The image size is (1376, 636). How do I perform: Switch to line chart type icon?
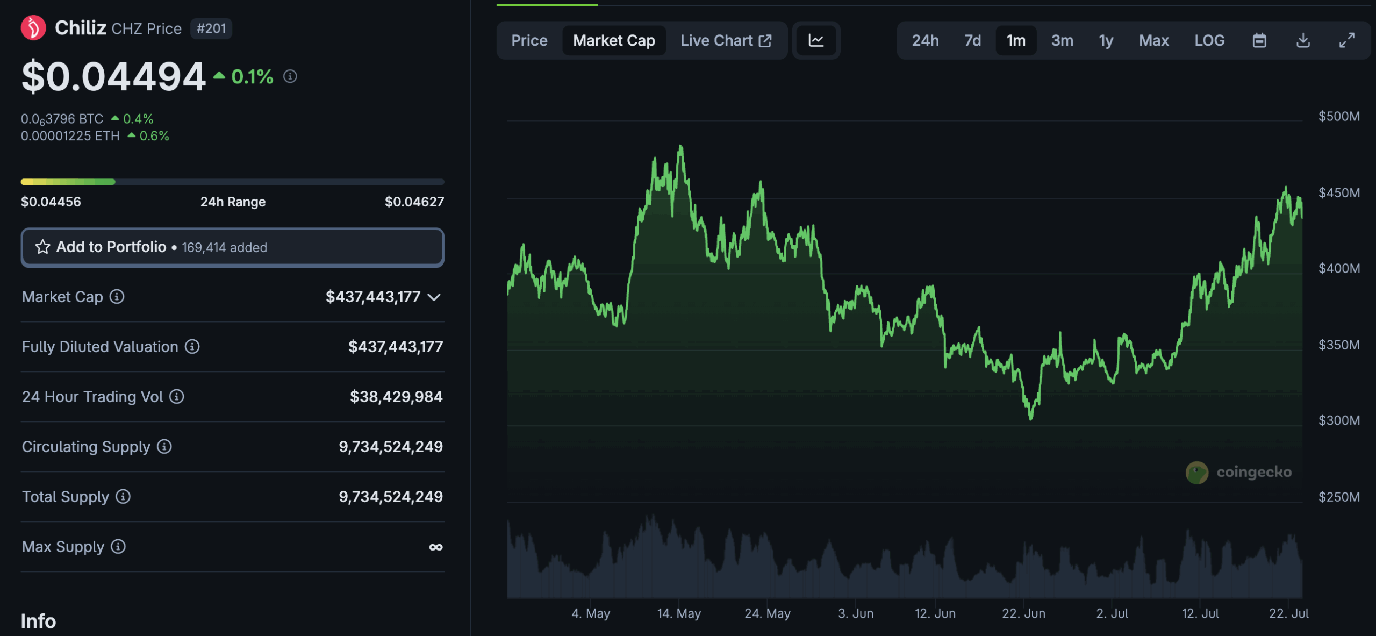pyautogui.click(x=816, y=40)
